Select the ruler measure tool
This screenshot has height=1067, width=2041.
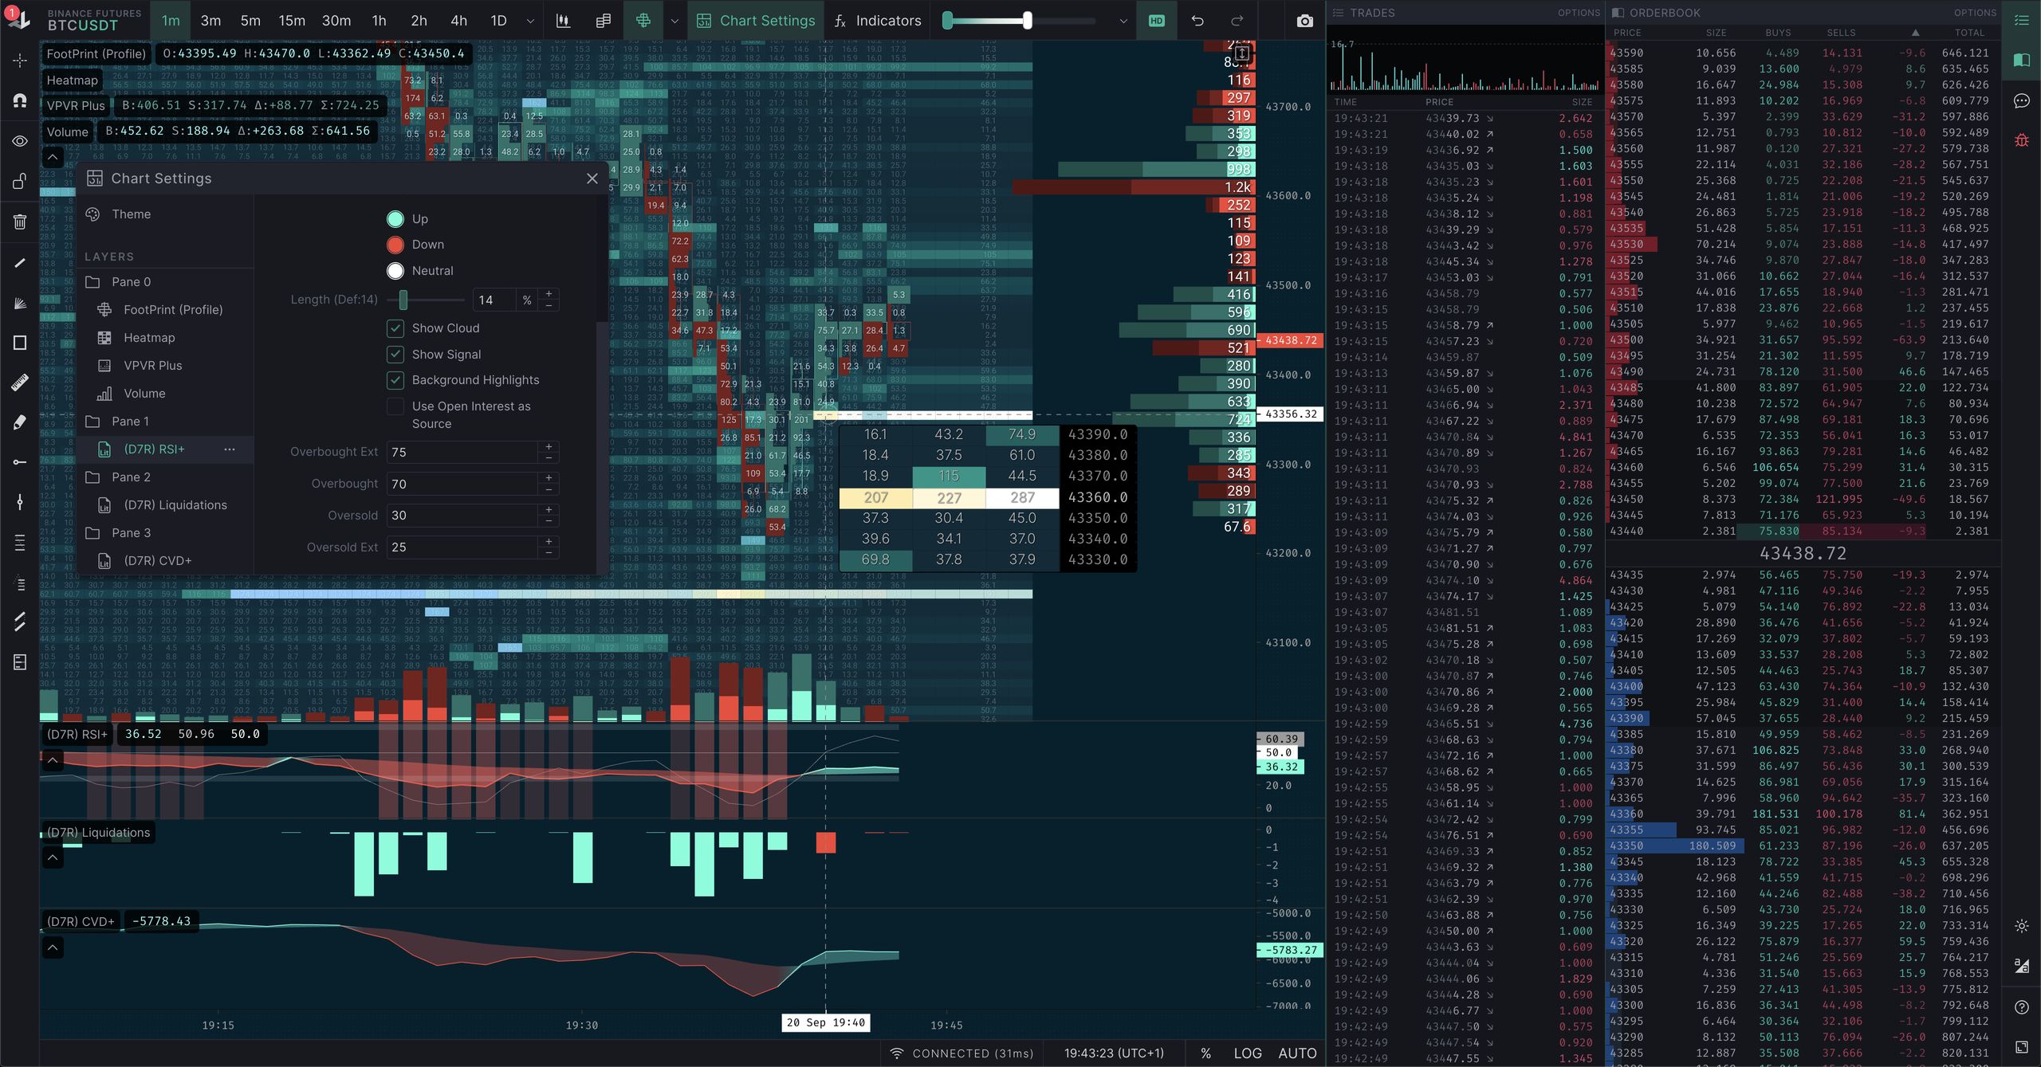[x=20, y=382]
